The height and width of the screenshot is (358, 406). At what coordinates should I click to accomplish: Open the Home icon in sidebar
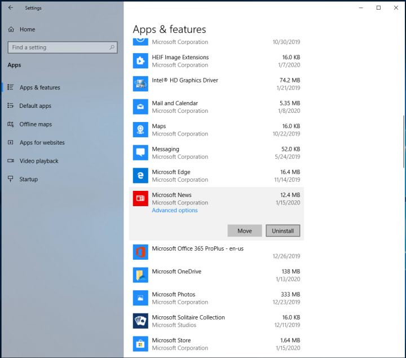[x=11, y=29]
